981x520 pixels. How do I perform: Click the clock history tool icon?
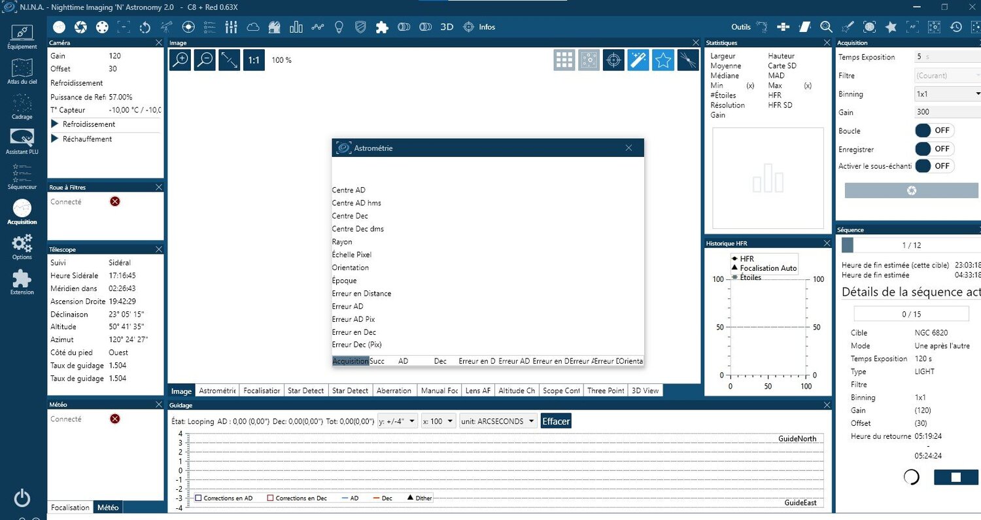tap(955, 27)
